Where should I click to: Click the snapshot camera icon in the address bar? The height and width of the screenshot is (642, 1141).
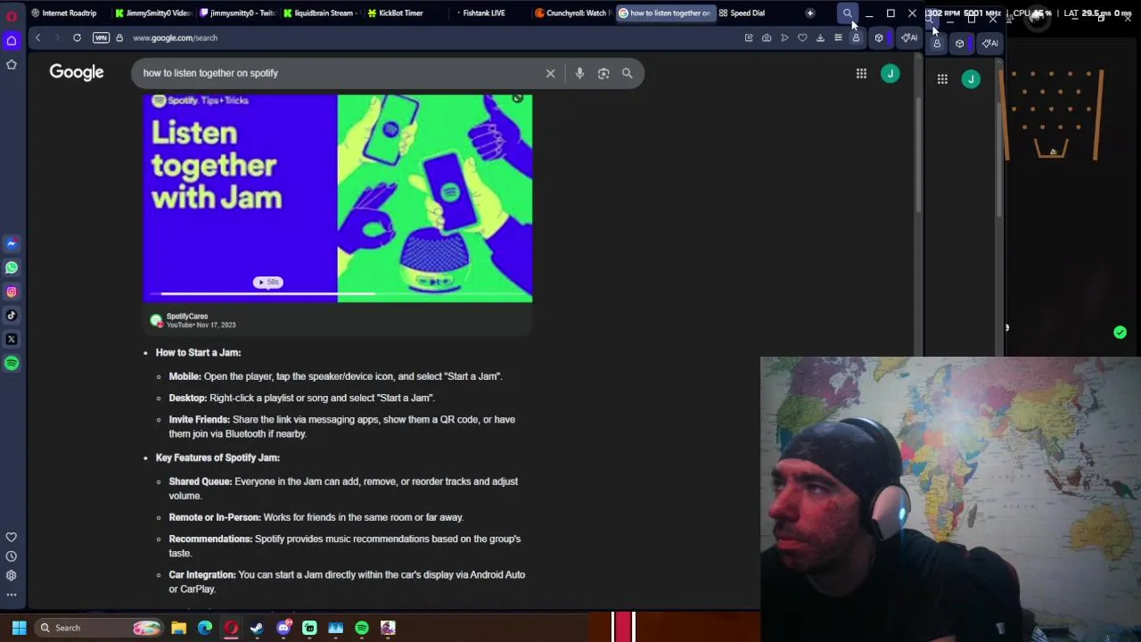(767, 37)
